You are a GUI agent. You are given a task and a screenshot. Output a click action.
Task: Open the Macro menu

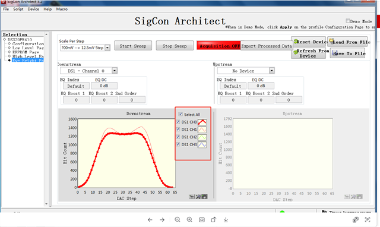62,9
